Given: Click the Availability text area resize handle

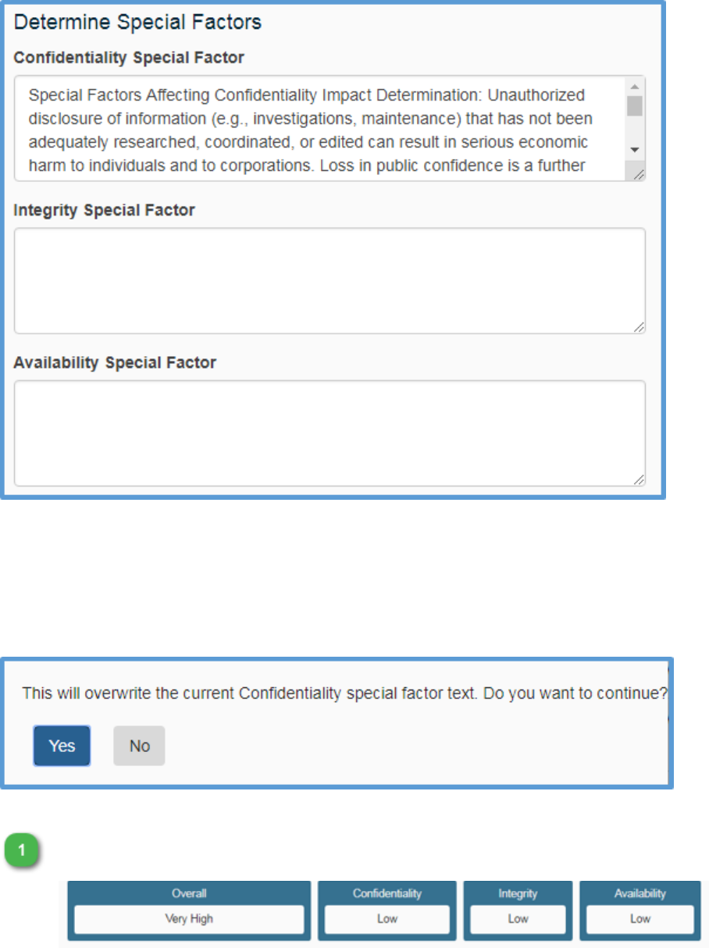Looking at the screenshot, I should coord(640,480).
